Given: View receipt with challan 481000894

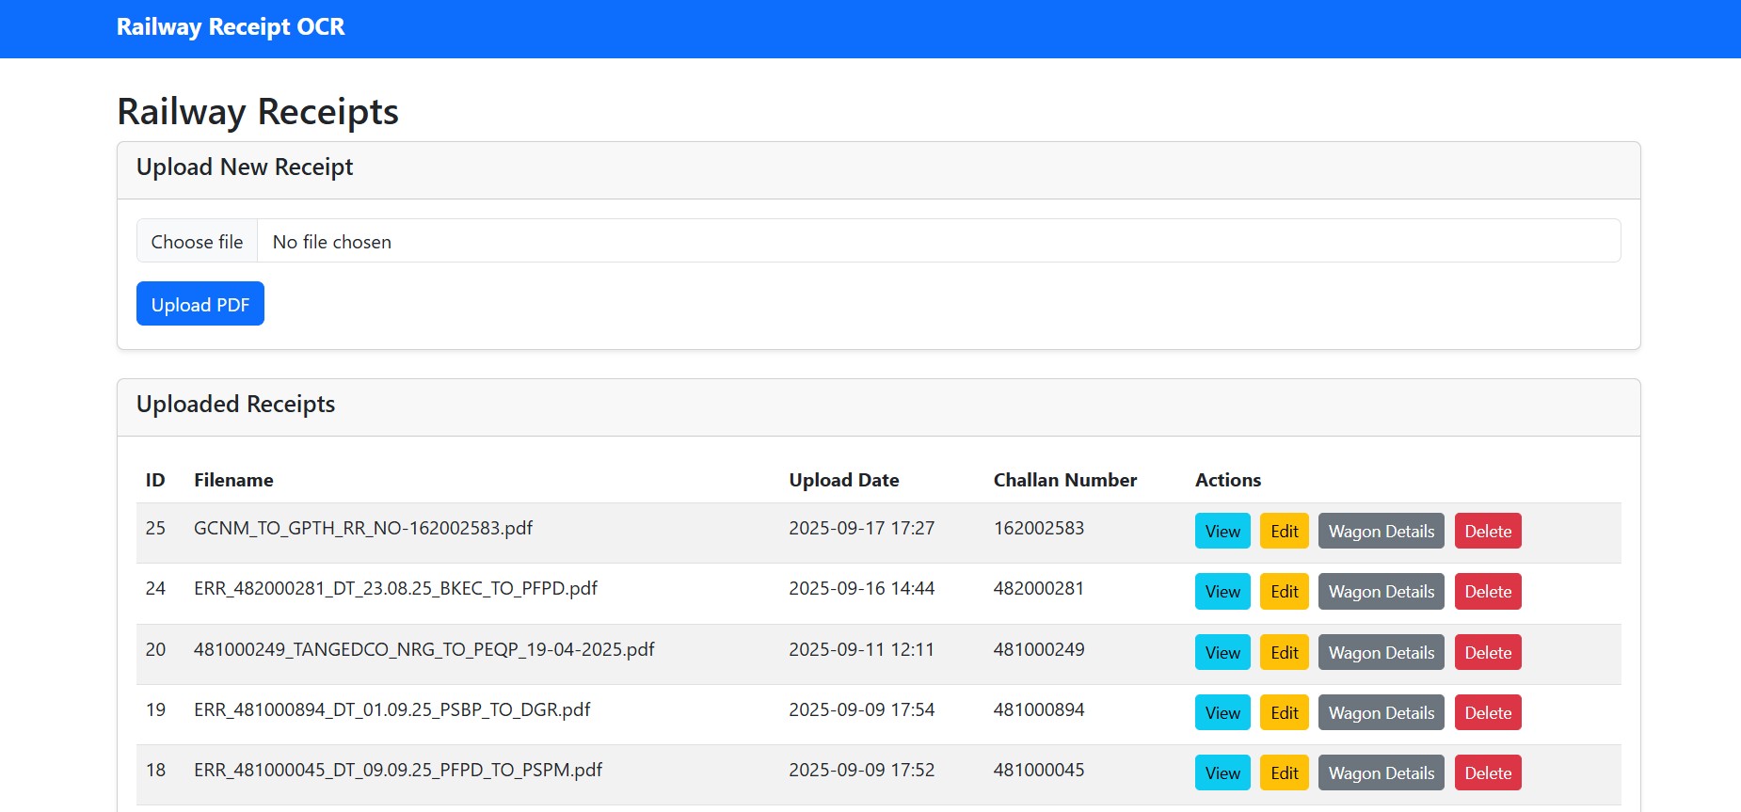Looking at the screenshot, I should 1222,713.
